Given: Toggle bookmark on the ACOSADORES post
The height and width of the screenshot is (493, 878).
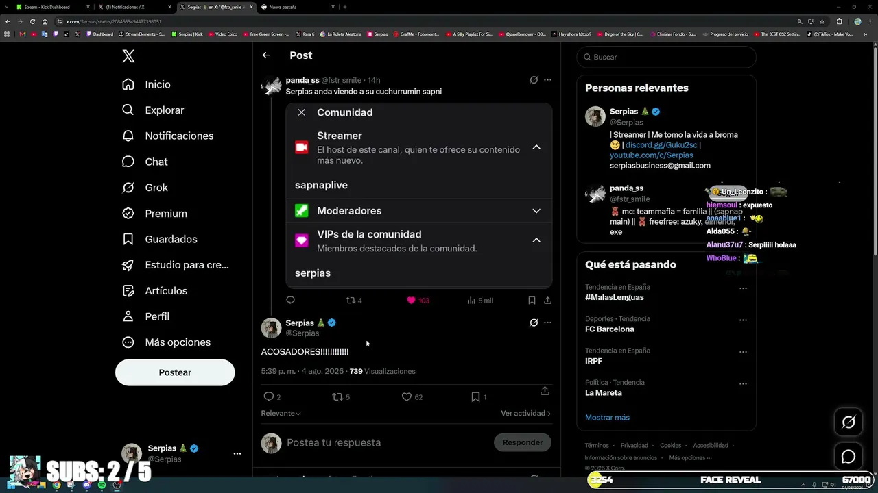Looking at the screenshot, I should tap(479, 396).
